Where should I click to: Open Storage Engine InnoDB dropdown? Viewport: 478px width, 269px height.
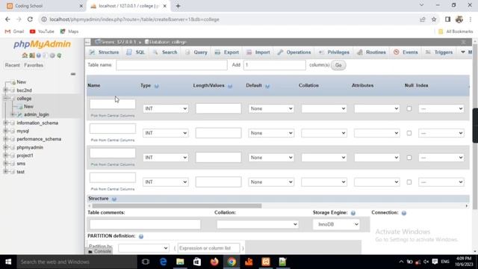336,224
